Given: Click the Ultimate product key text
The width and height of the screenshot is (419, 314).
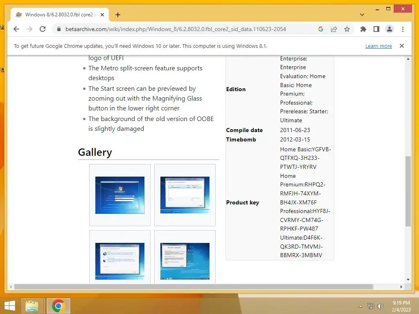Looking at the screenshot, I should click(x=301, y=247).
